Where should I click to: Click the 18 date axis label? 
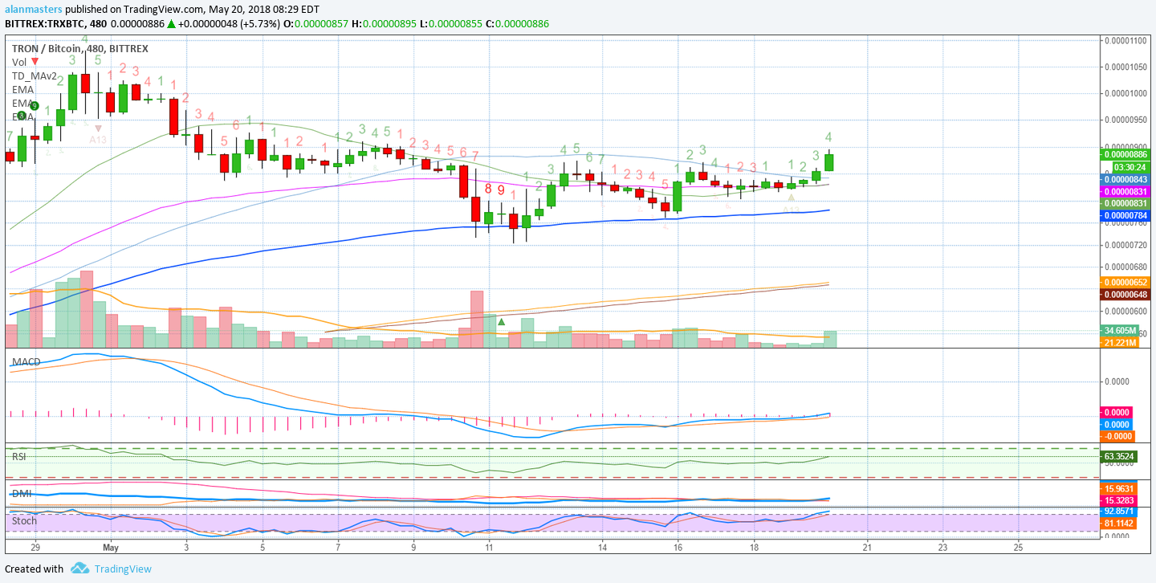point(754,547)
